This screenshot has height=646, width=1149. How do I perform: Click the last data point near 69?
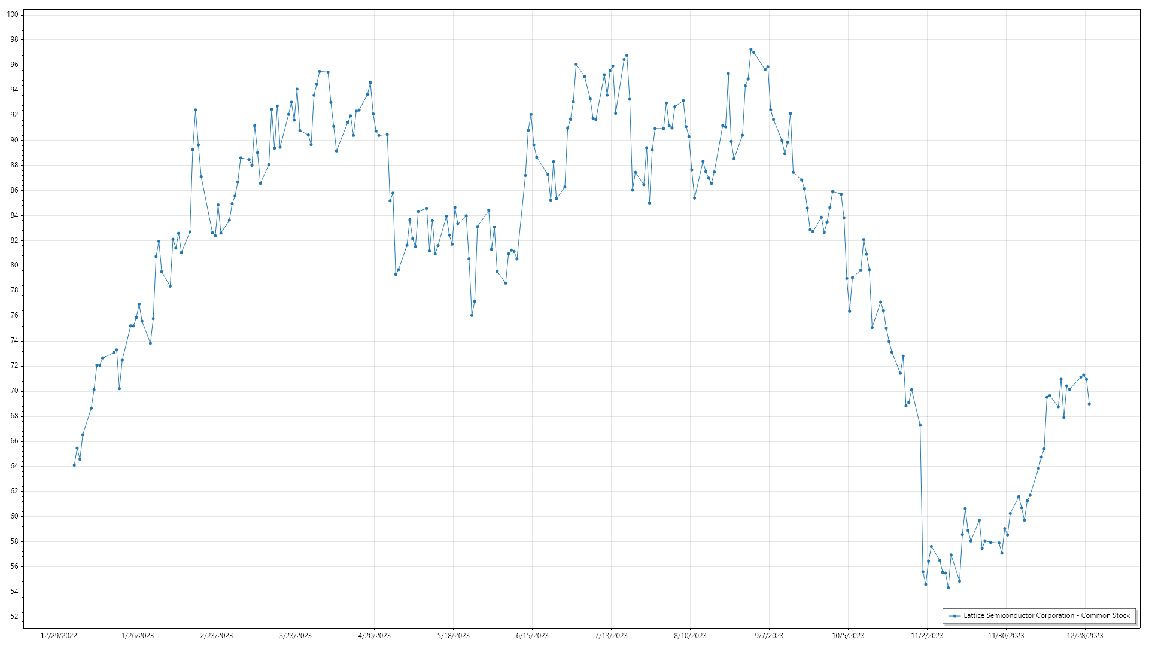pos(1089,404)
